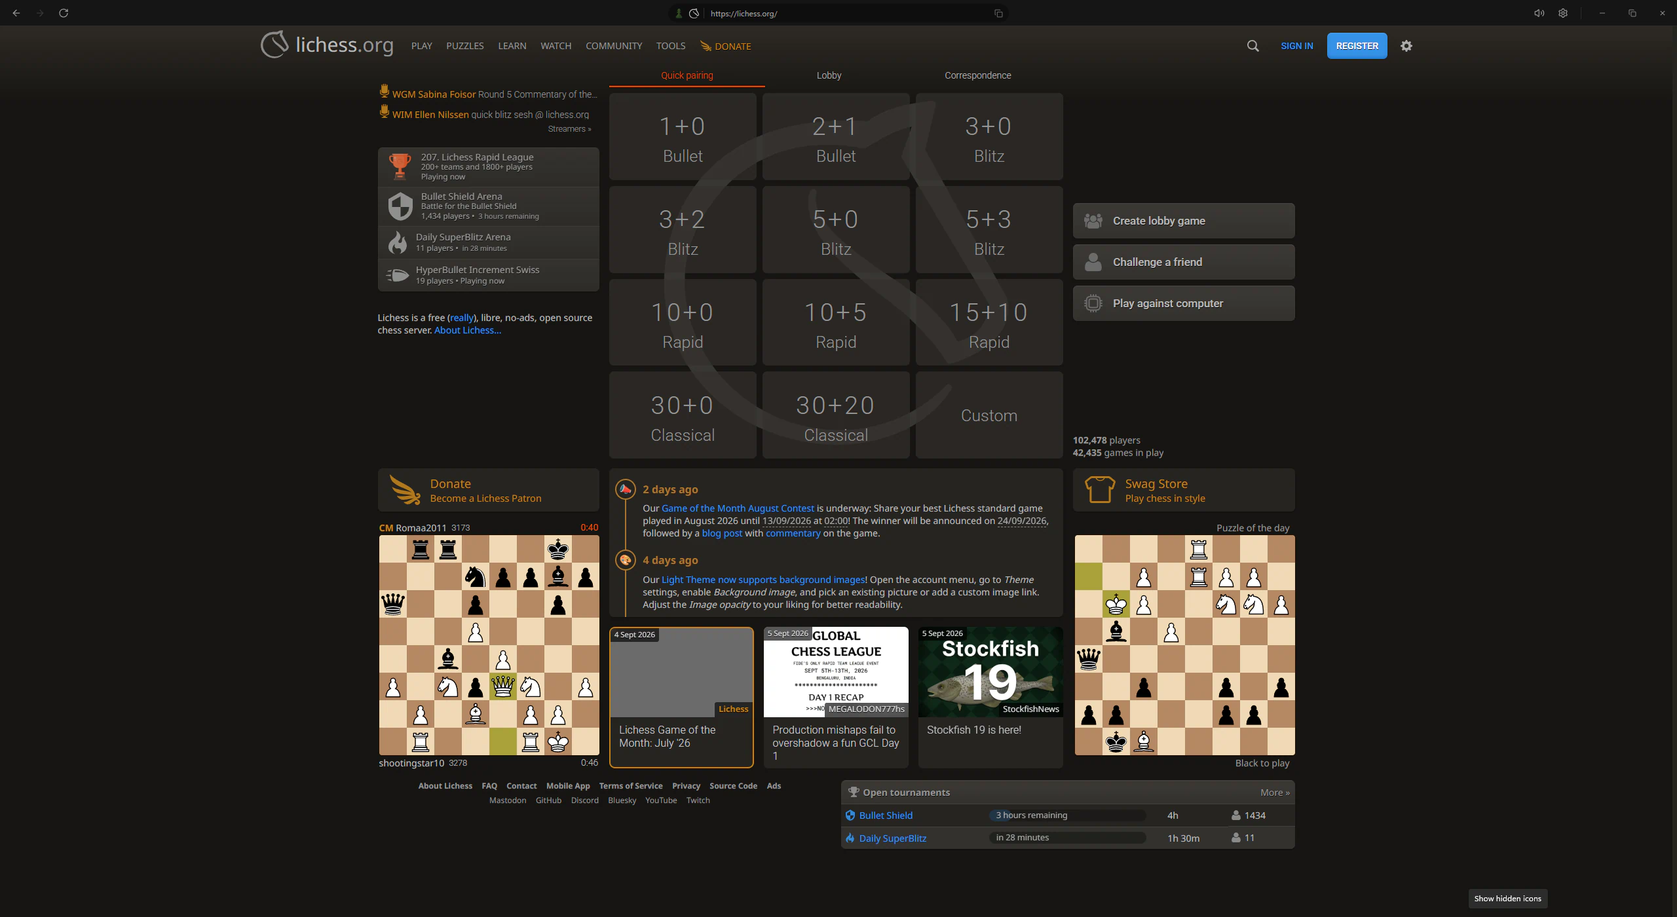
Task: Click the flame icon in Daily SuperBlitz row
Action: pos(850,838)
